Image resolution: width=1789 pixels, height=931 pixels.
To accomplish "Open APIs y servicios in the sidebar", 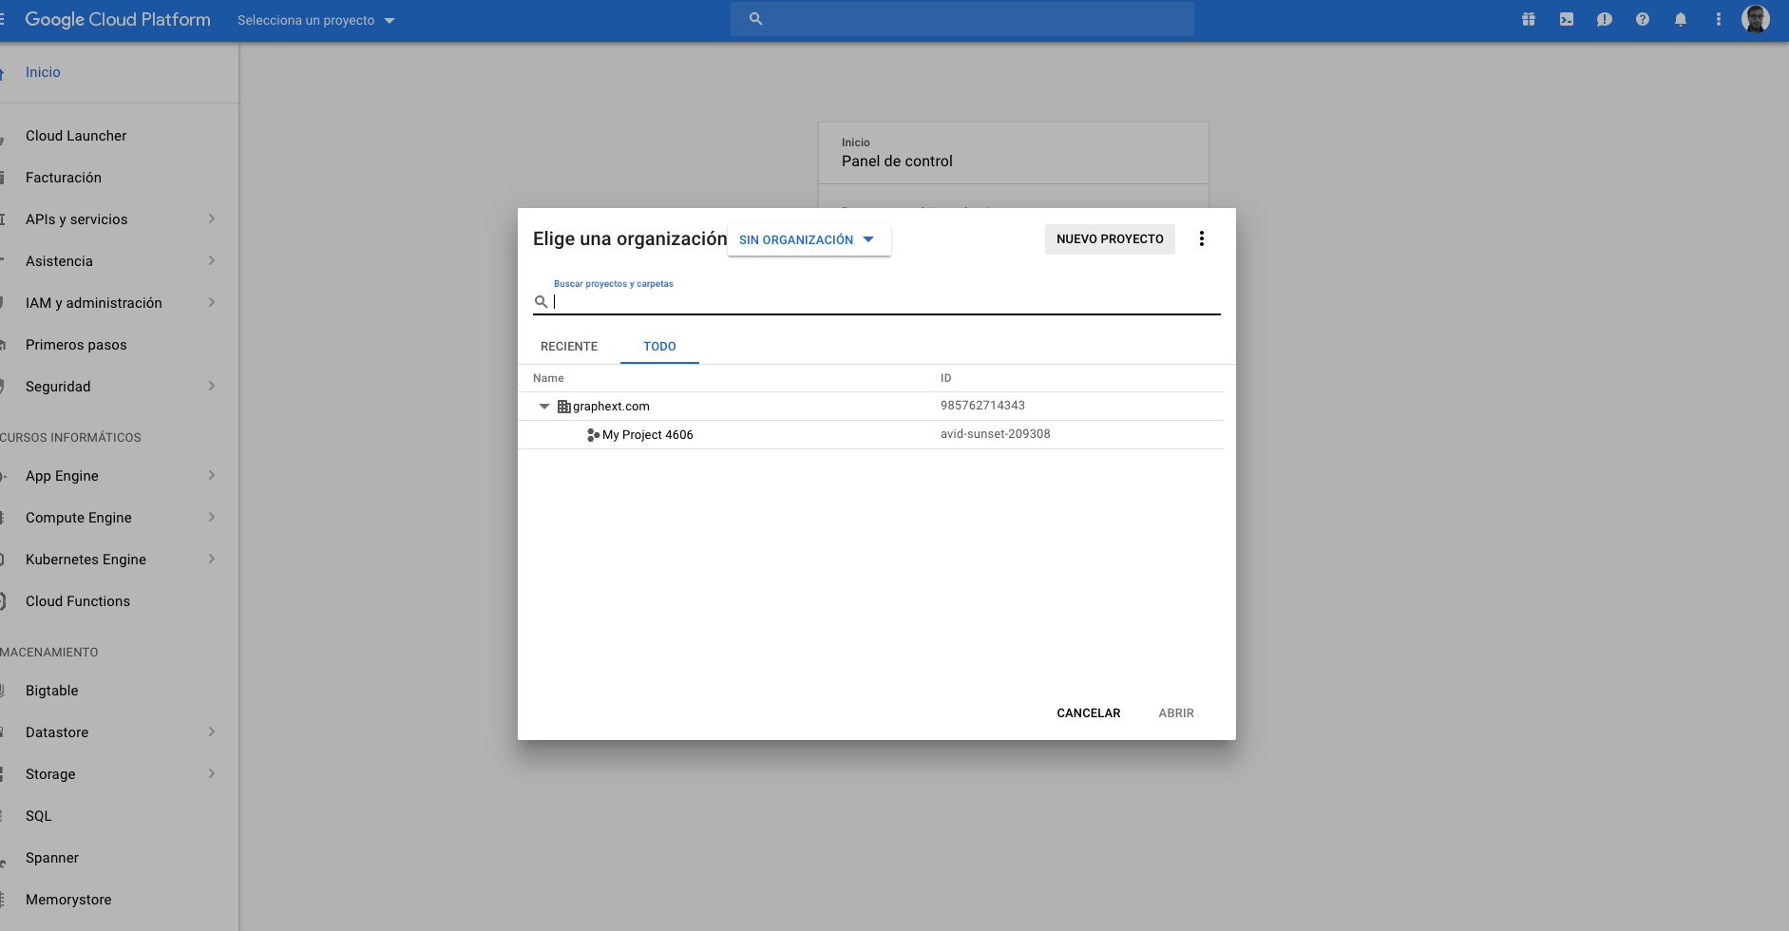I will 76,219.
